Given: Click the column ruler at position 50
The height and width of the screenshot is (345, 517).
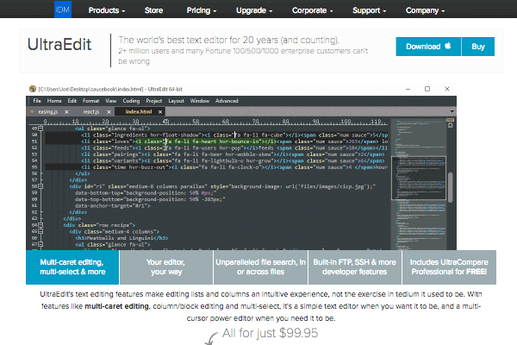Looking at the screenshot, I should click(196, 122).
